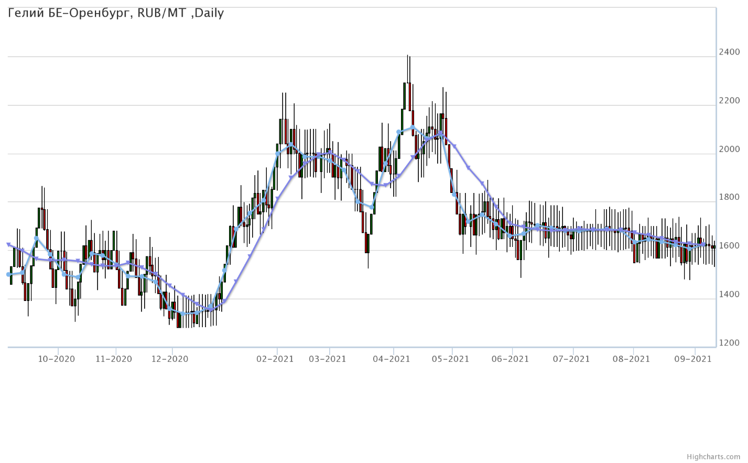This screenshot has height=463, width=748.
Task: Click the 04-2021 x-axis date label
Action: tap(391, 359)
